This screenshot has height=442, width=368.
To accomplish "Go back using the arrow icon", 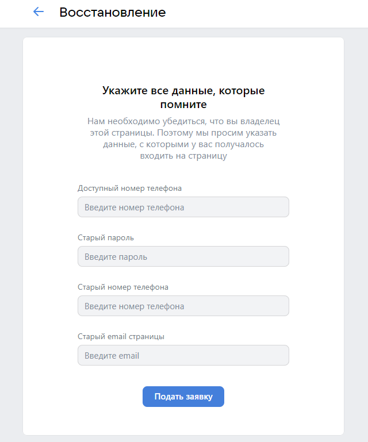I will tap(39, 12).
